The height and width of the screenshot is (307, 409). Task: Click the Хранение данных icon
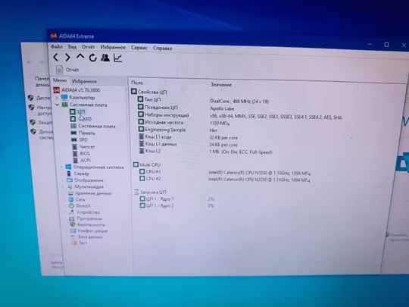70,193
